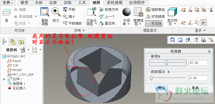Click the 可视镜像 visual mirror icon
The image size is (215, 104).
[148, 17]
